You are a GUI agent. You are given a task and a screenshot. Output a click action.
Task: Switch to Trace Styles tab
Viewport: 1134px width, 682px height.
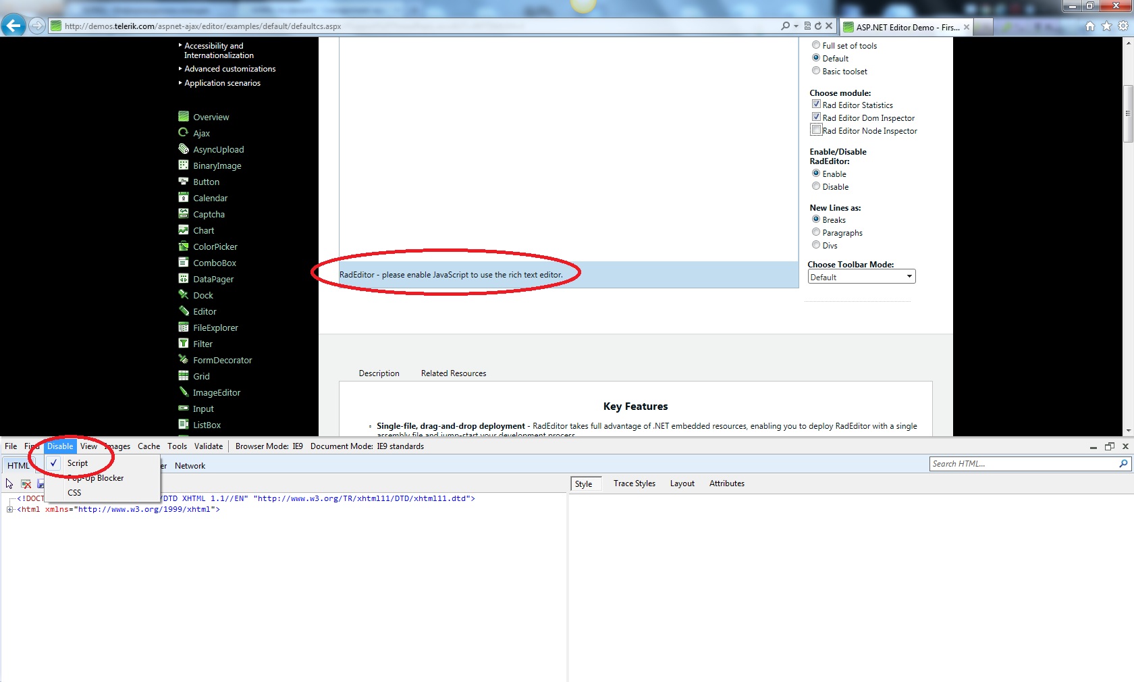tap(634, 483)
